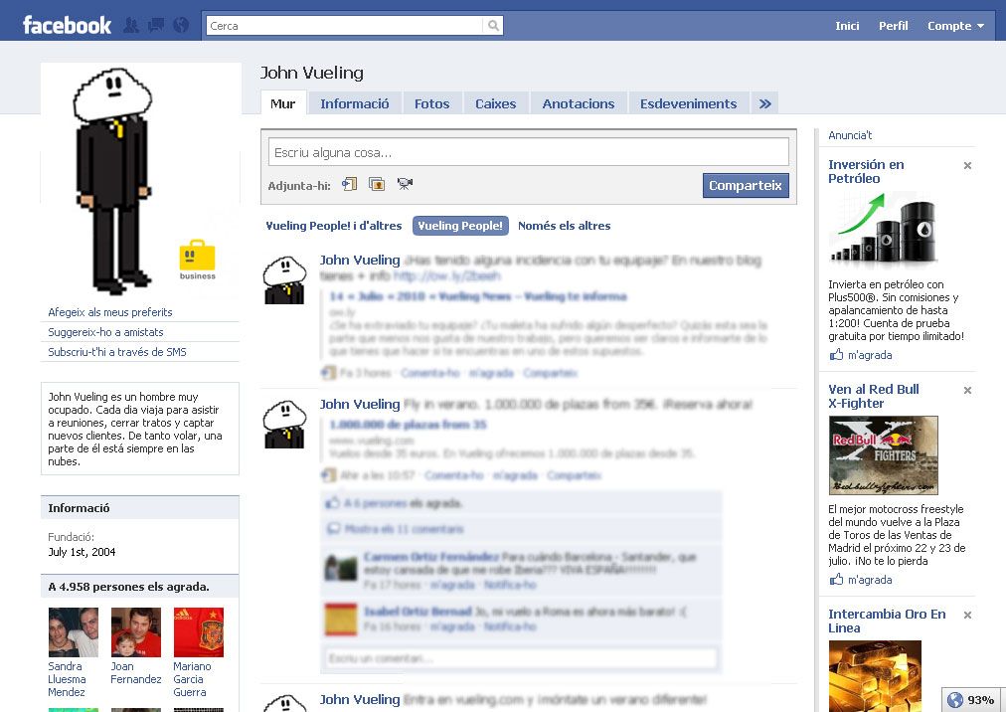
Task: Open the notifications globe icon in header
Action: point(182,26)
